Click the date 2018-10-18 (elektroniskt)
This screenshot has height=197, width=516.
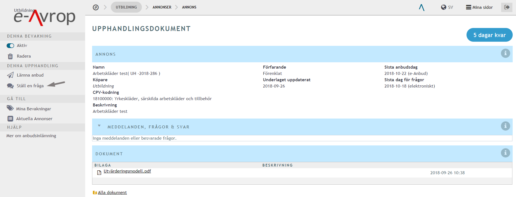coord(410,86)
